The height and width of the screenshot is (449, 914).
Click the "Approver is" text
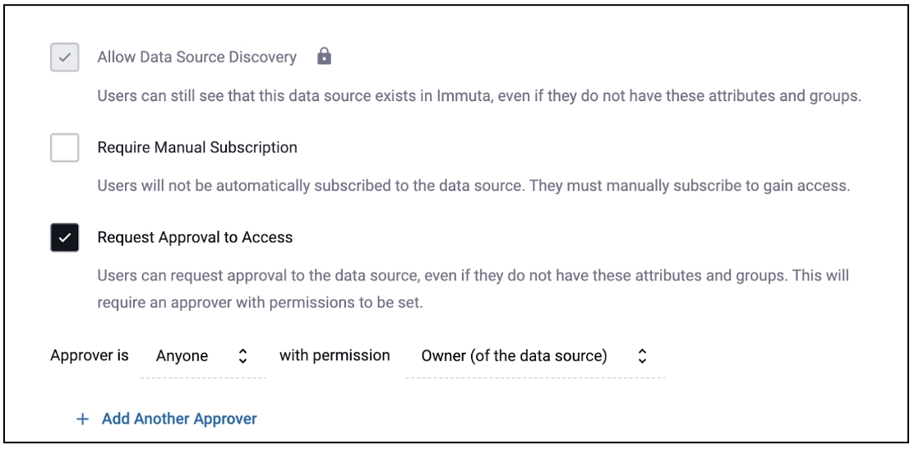coord(90,356)
